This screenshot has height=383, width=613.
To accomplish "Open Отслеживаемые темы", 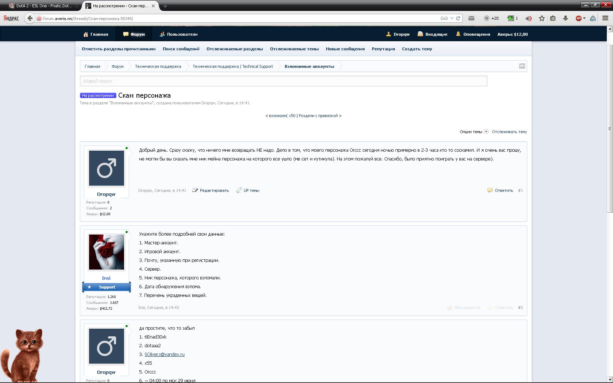I will [x=294, y=49].
